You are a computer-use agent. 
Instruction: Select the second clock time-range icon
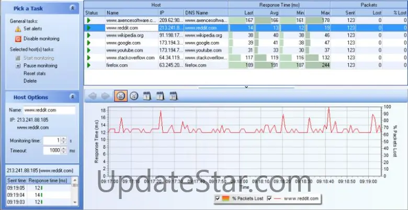tap(134, 96)
